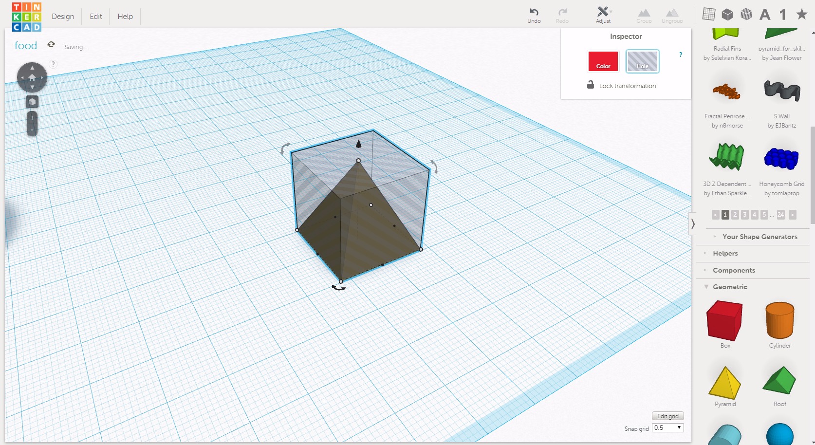Open the Design menu
The height and width of the screenshot is (445, 815).
[x=63, y=16]
